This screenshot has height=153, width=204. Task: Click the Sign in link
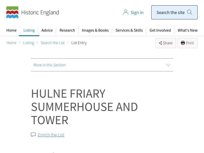(x=137, y=12)
